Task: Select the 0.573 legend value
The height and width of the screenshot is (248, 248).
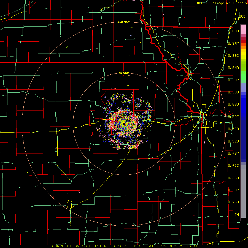Action: [233, 129]
